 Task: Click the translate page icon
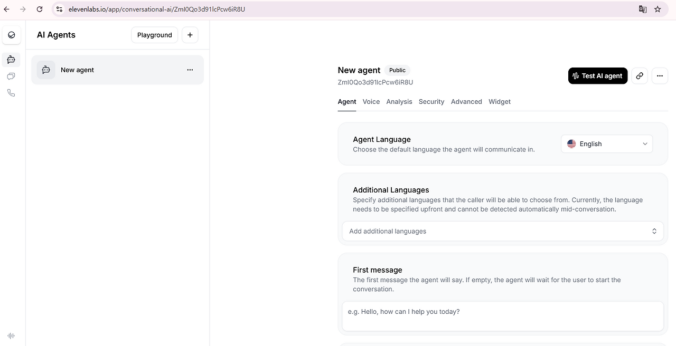(643, 9)
